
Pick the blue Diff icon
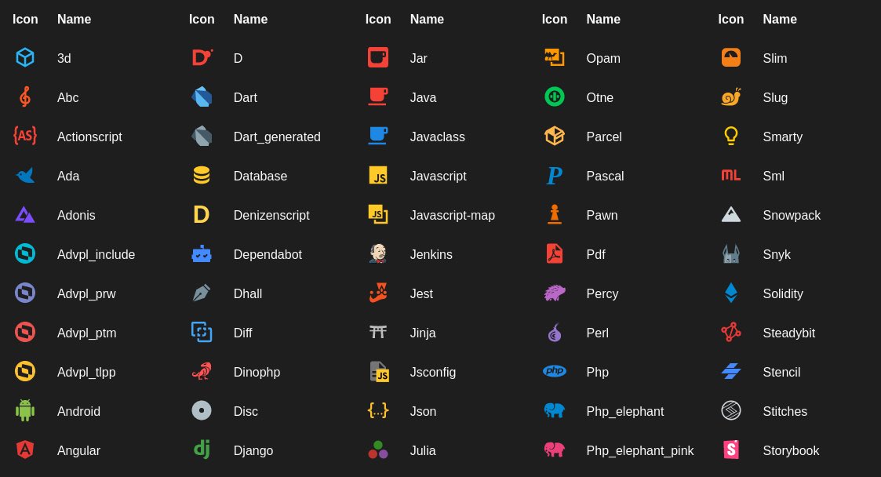(x=202, y=332)
